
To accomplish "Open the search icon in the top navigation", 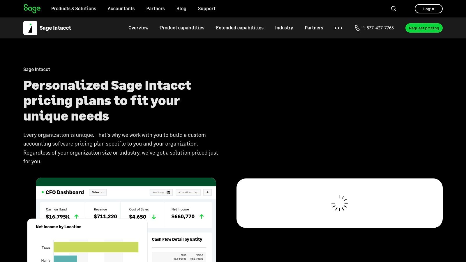I will 393,9.
